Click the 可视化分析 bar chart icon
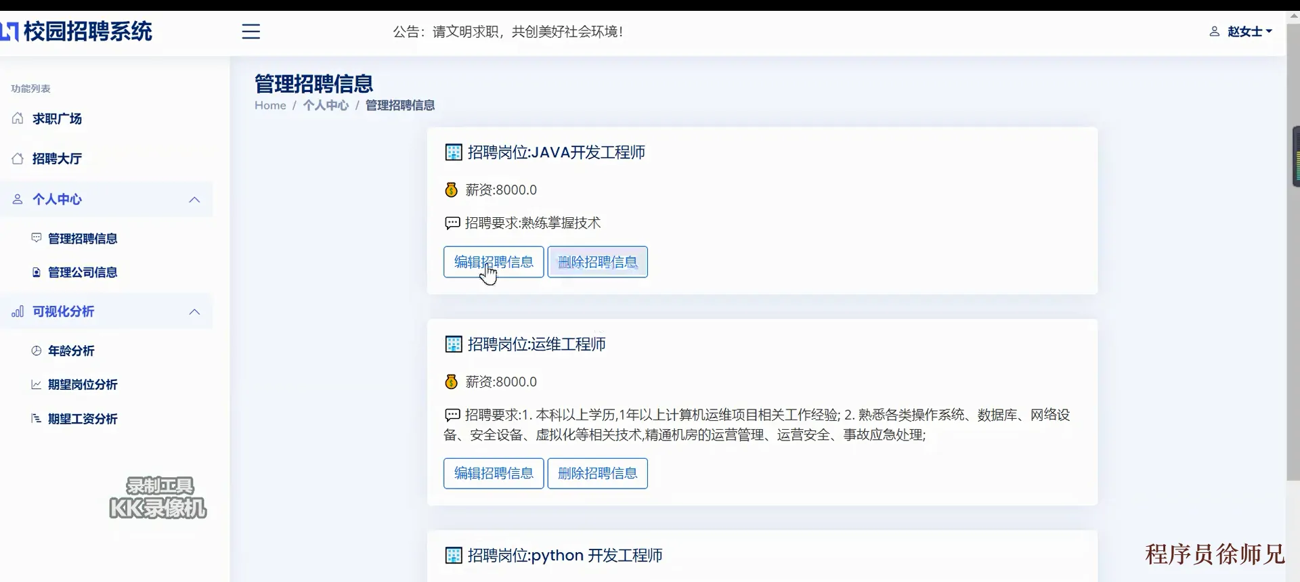The width and height of the screenshot is (1300, 582). pyautogui.click(x=18, y=311)
